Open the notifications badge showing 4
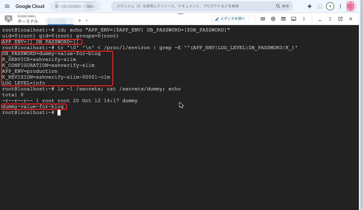Image resolution: width=363 pixels, height=210 pixels. pos(330,6)
